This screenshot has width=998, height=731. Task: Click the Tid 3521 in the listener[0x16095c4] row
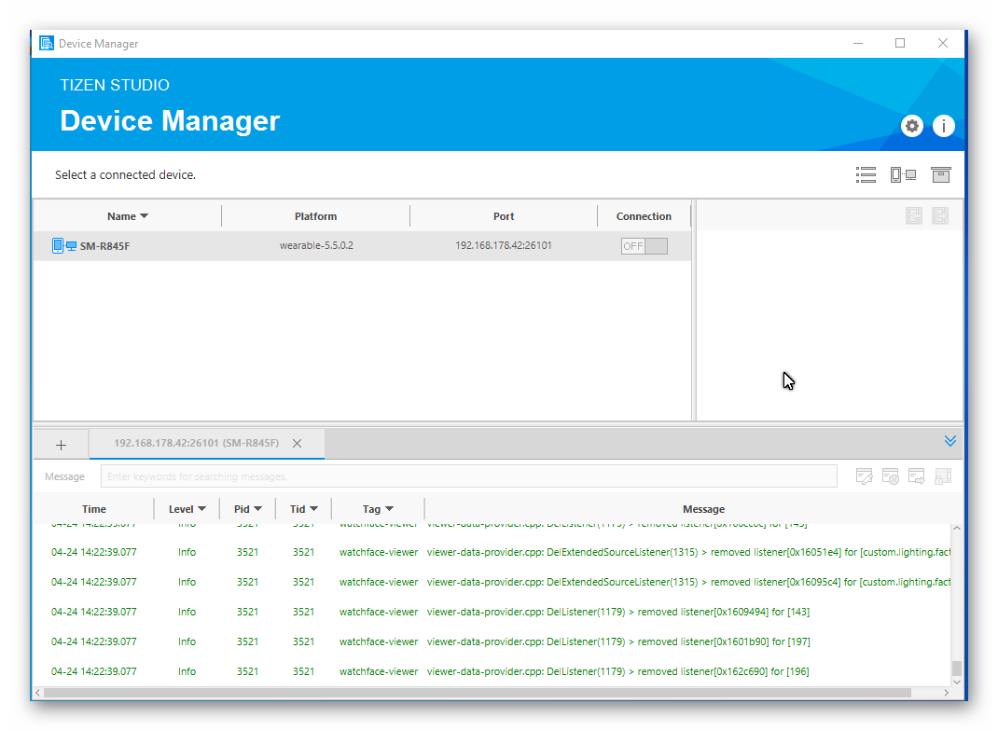click(x=304, y=582)
